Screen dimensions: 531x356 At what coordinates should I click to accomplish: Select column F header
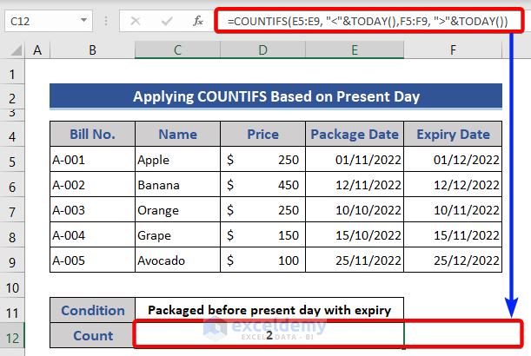(454, 51)
